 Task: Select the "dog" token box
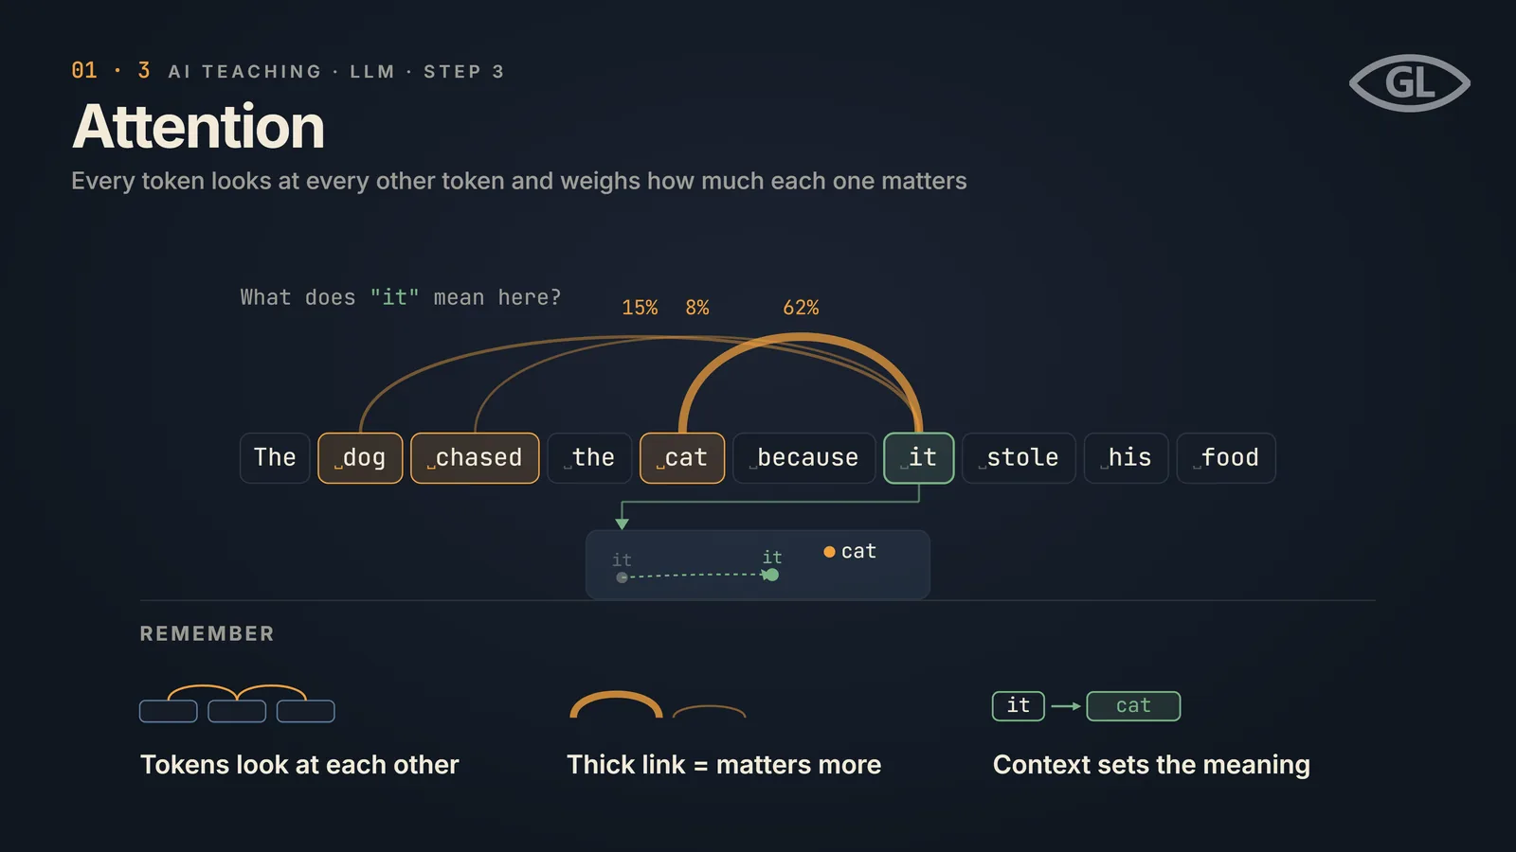[x=360, y=458]
